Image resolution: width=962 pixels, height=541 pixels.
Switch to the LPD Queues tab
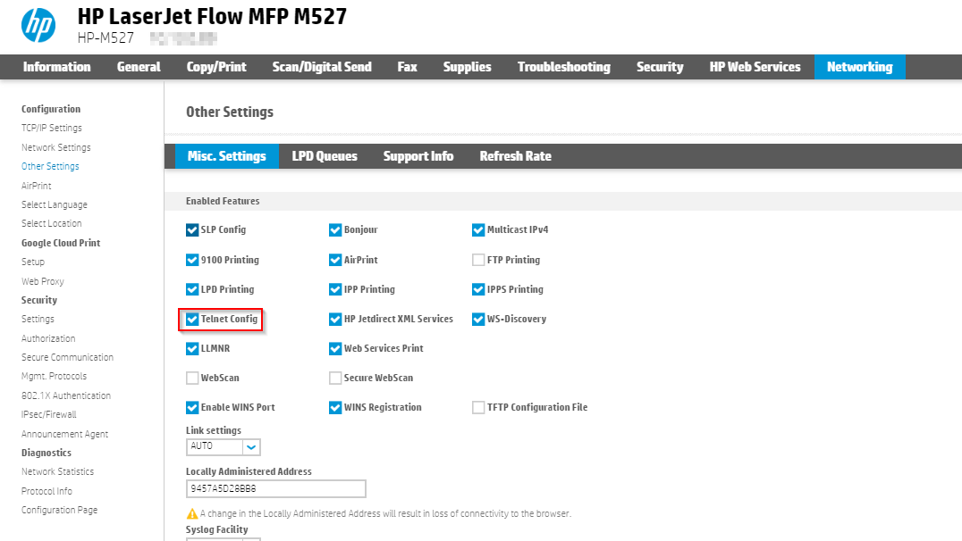coord(325,156)
